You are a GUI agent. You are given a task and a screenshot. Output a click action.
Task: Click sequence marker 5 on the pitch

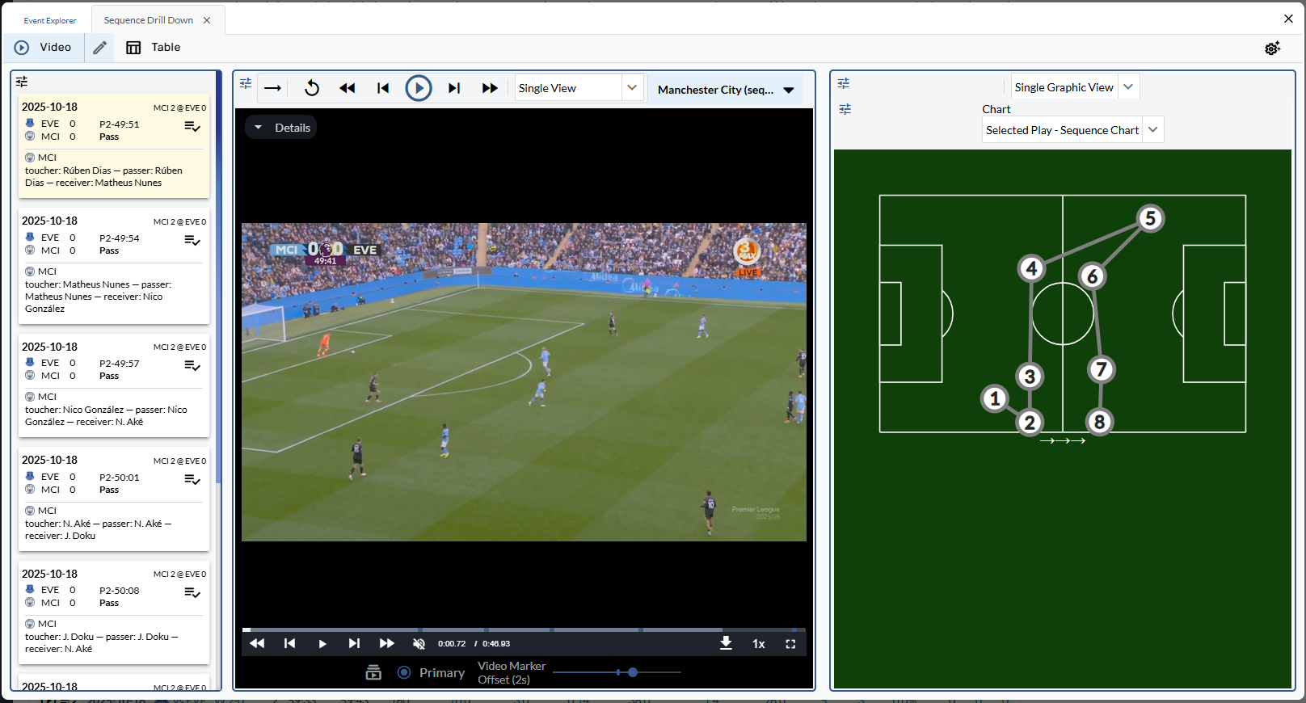point(1151,218)
